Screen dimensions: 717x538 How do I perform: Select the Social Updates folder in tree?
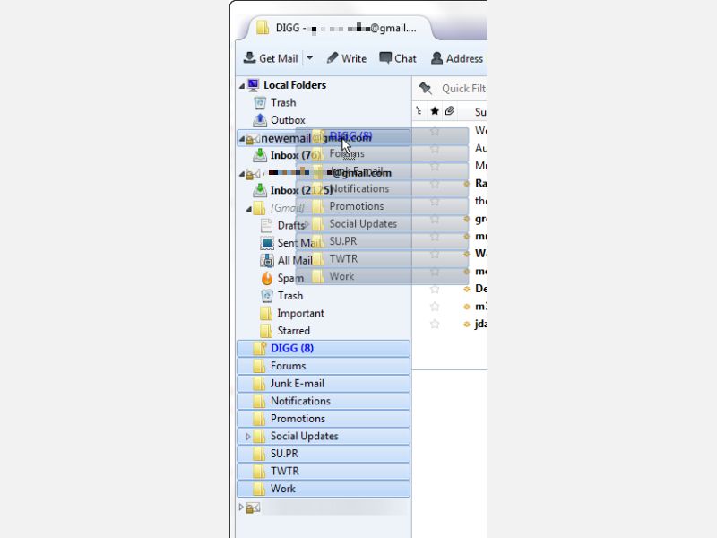coord(324,436)
